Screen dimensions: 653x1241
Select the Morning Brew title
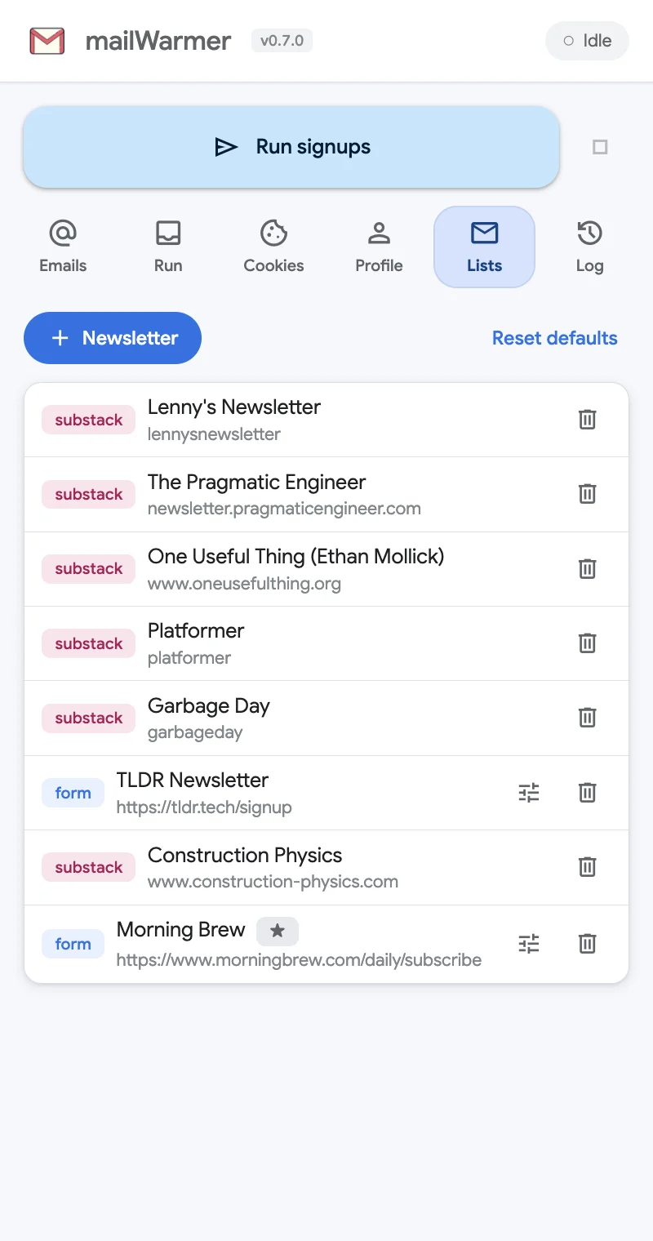coord(181,929)
